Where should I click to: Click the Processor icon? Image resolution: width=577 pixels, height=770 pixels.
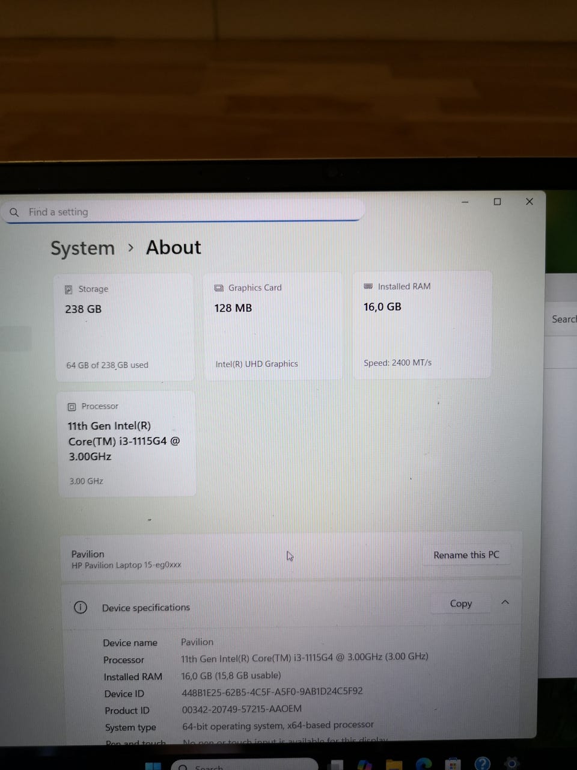tap(72, 407)
